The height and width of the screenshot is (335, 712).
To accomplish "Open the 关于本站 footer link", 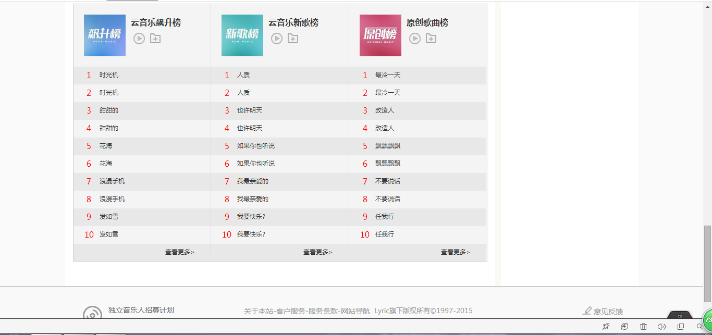I will click(259, 311).
